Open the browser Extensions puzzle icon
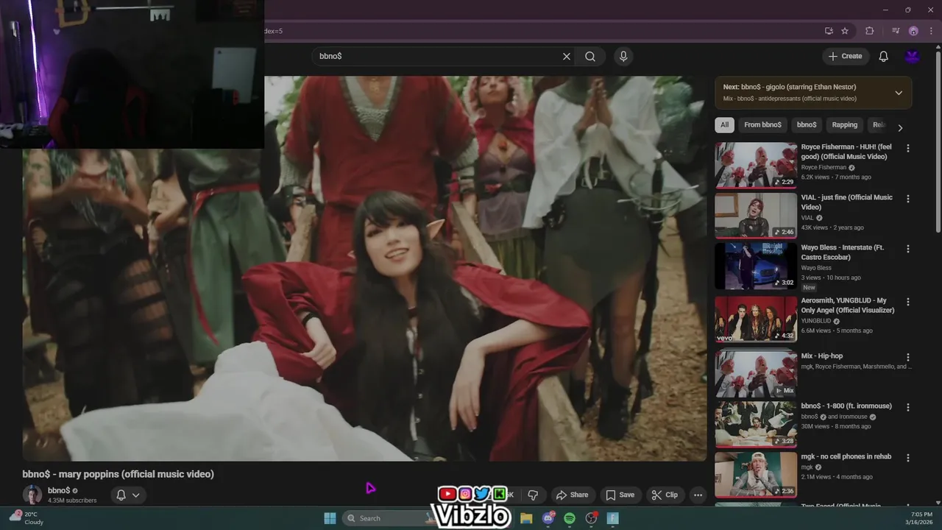The image size is (942, 530). pyautogui.click(x=869, y=31)
